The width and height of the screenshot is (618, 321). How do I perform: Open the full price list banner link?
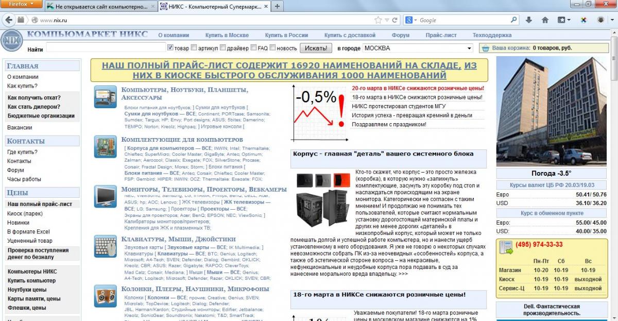coord(289,71)
